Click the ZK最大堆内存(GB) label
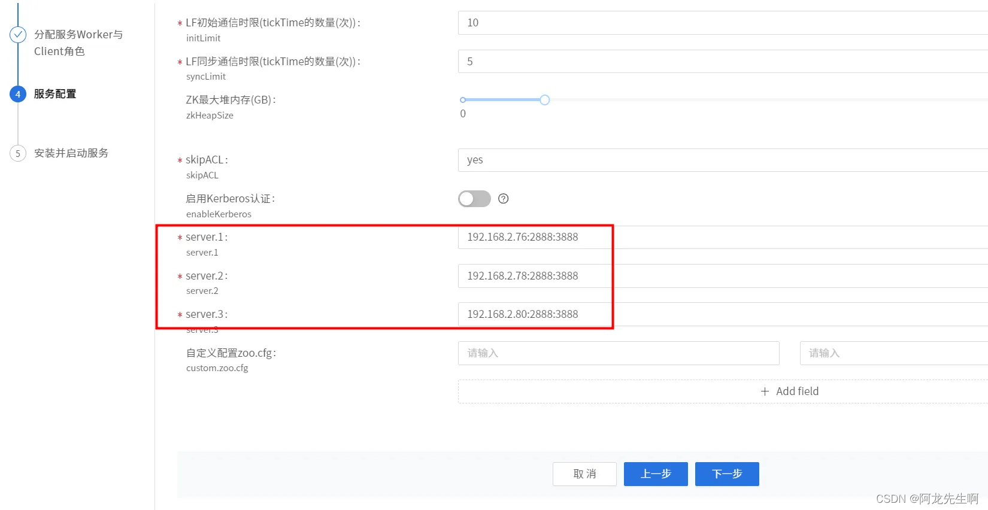This screenshot has width=988, height=510. click(231, 100)
